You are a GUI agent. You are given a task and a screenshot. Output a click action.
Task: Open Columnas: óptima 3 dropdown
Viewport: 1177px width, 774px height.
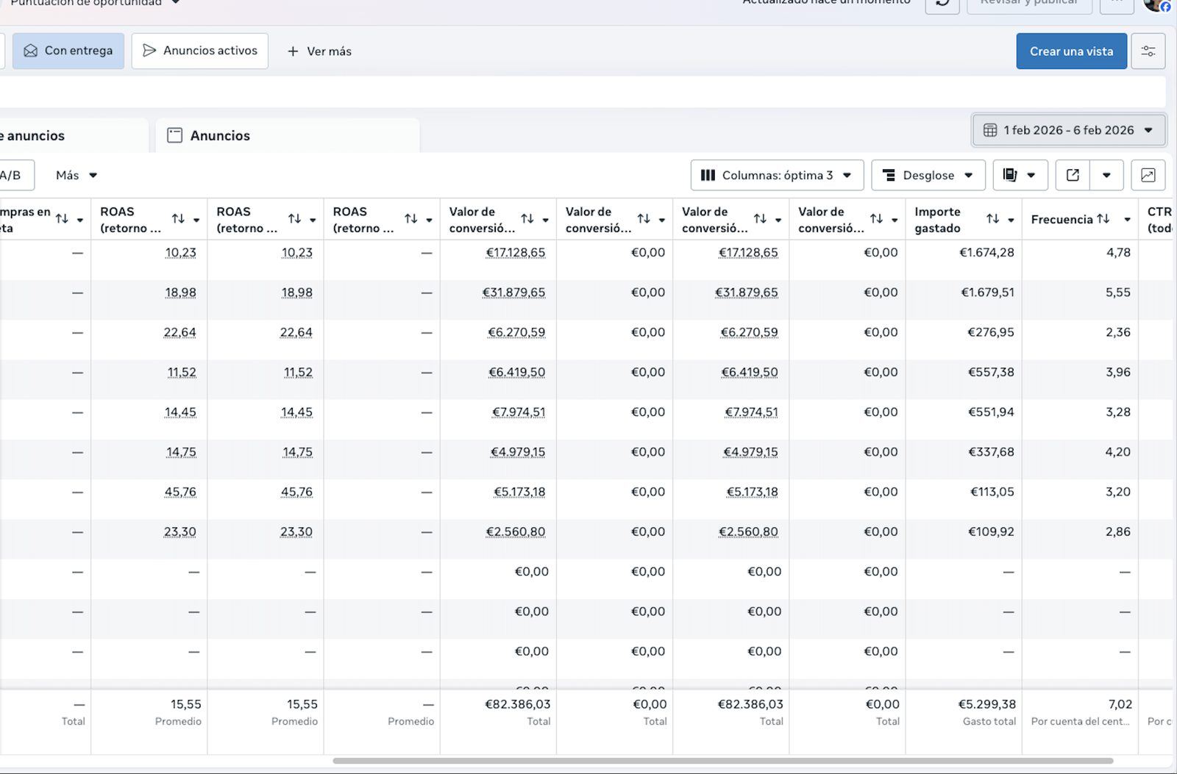point(777,175)
